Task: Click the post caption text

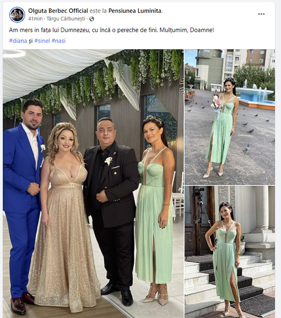Action: point(111,30)
